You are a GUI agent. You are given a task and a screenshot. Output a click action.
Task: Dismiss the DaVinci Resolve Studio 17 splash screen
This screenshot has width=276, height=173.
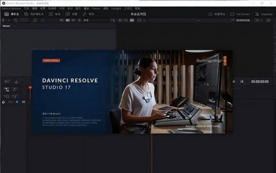coord(132,92)
